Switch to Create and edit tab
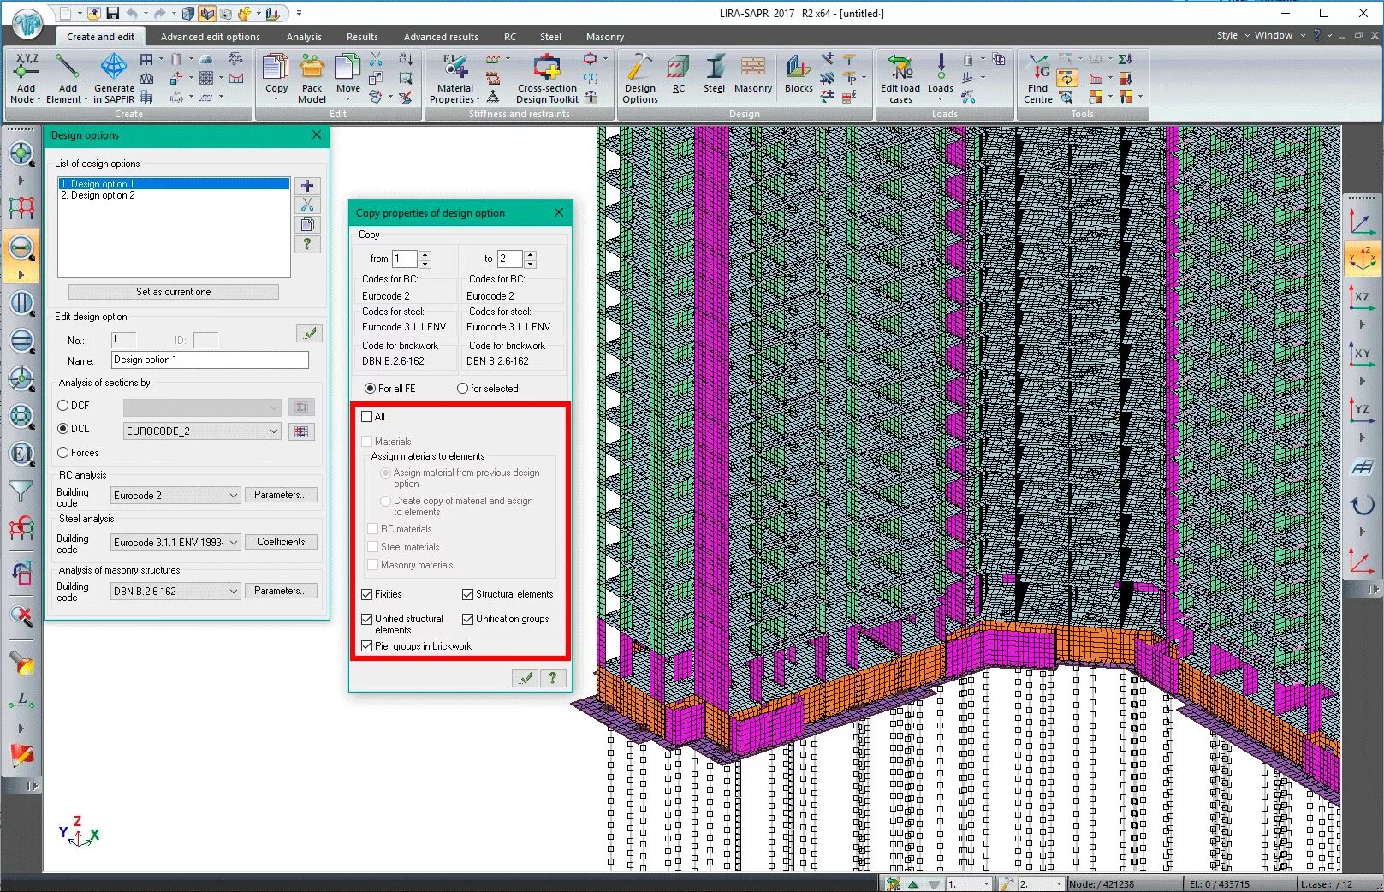The width and height of the screenshot is (1384, 892). pos(100,37)
